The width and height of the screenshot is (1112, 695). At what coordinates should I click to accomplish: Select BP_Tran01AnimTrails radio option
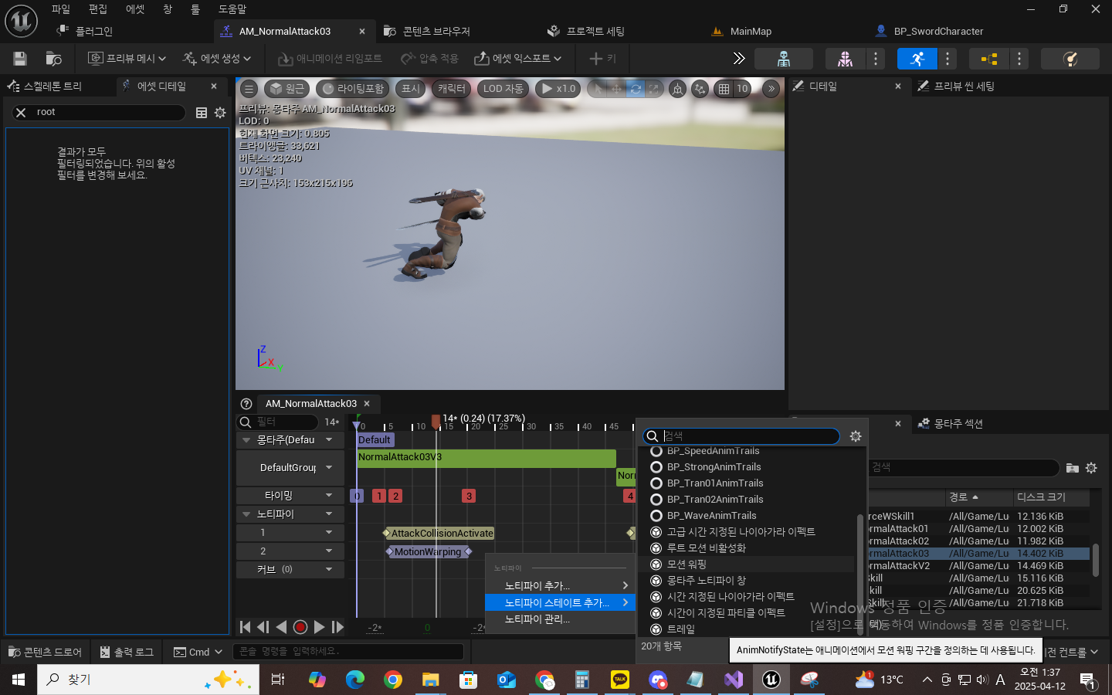click(656, 483)
